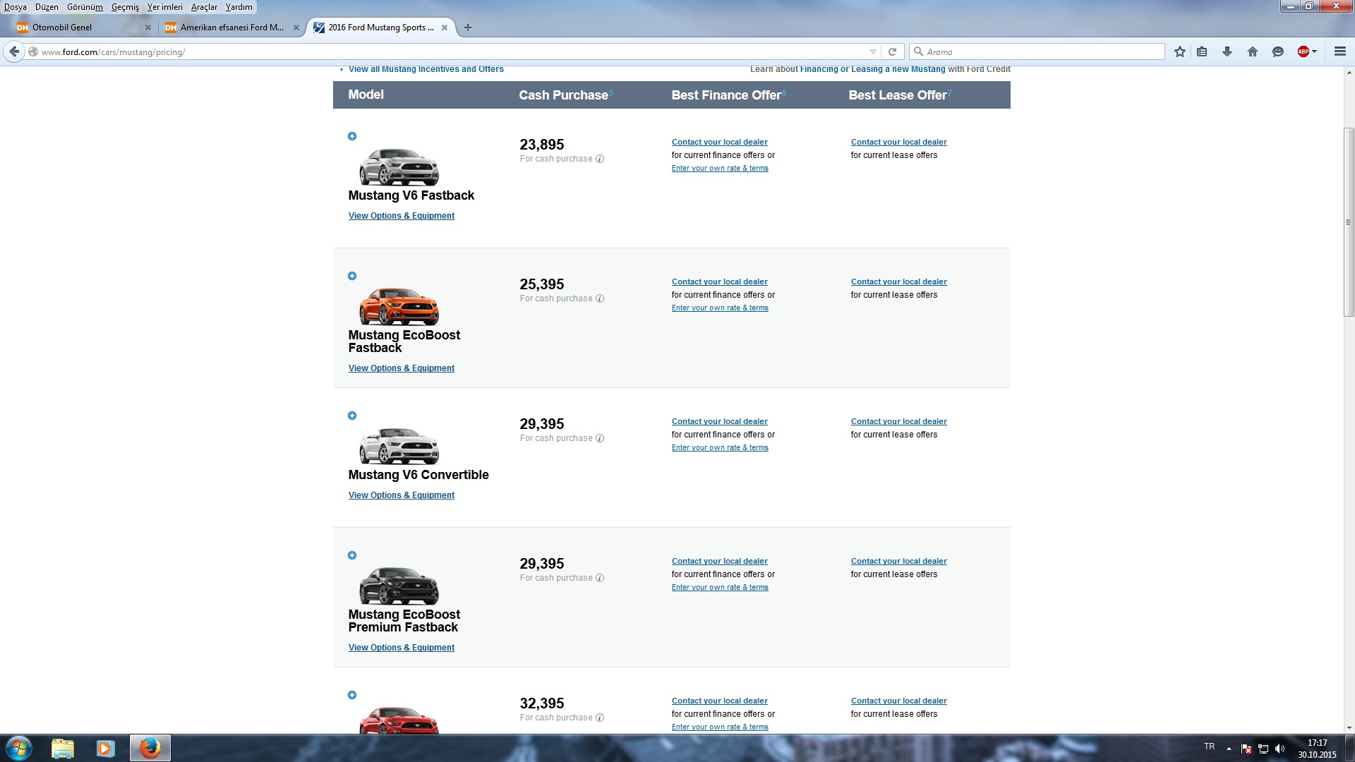Viewport: 1355px width, 762px height.
Task: Open Windows Start button
Action: click(x=19, y=748)
